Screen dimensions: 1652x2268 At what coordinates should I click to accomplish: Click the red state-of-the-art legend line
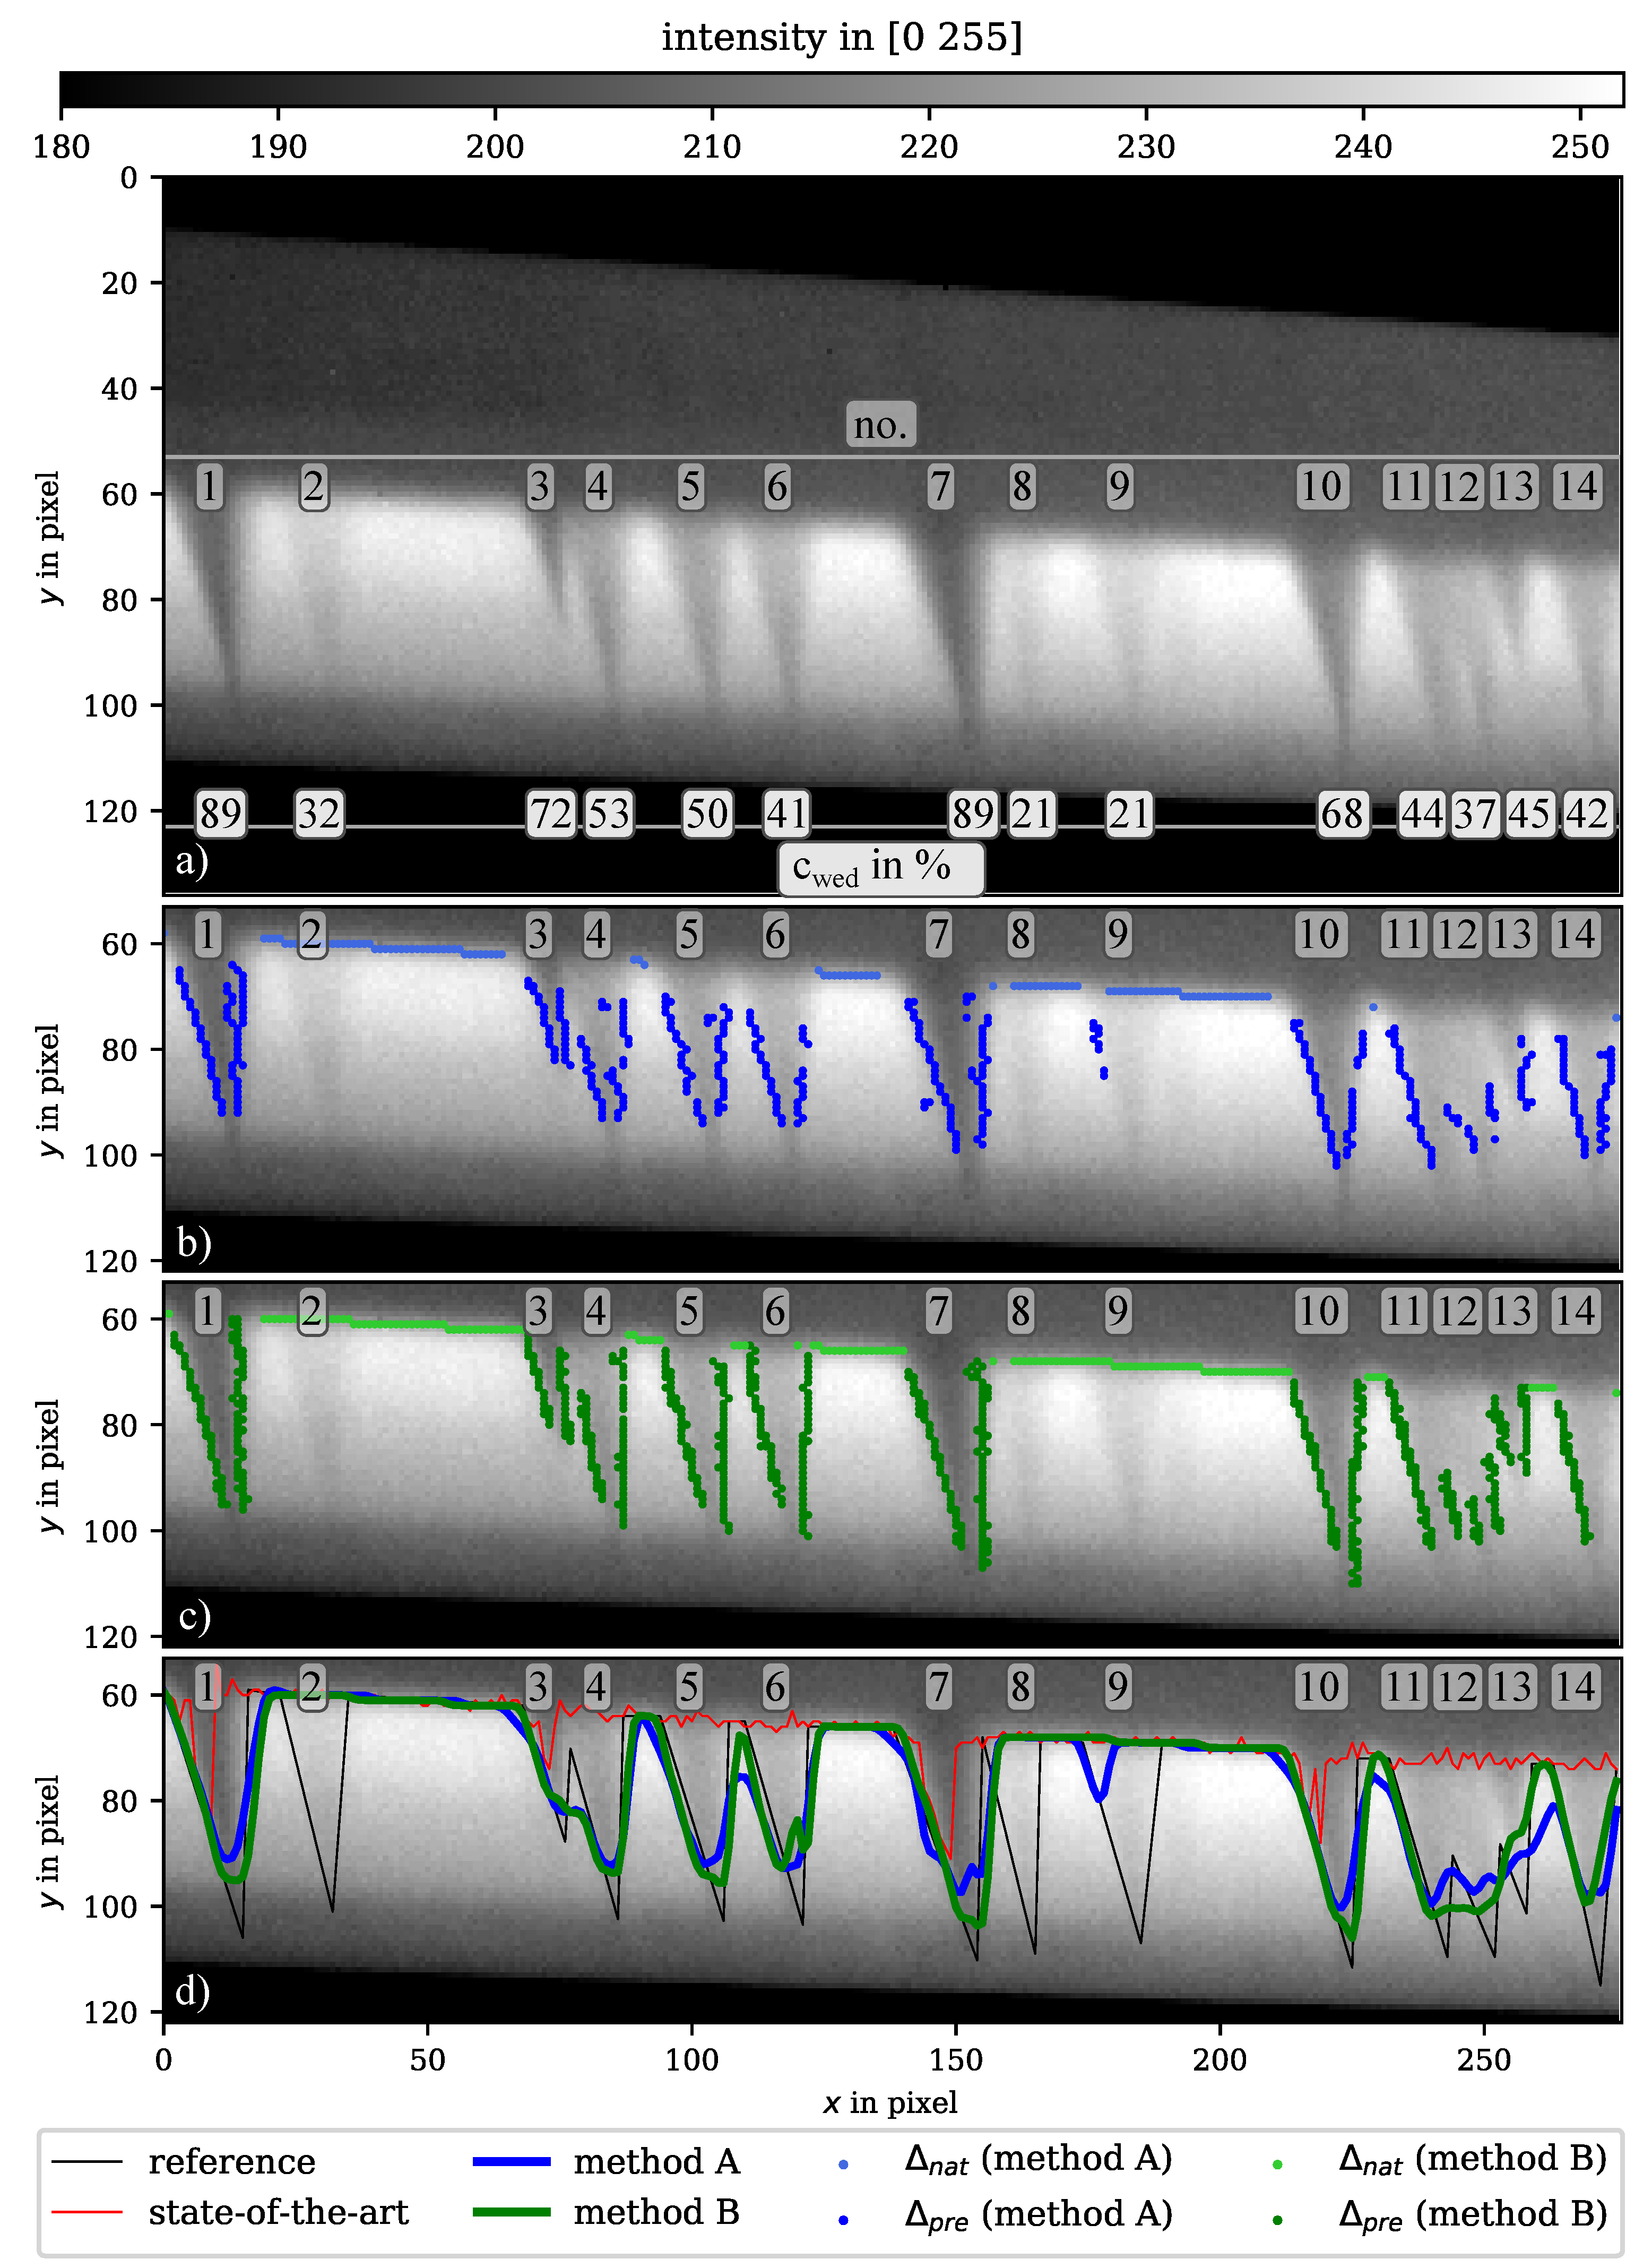click(87, 2212)
